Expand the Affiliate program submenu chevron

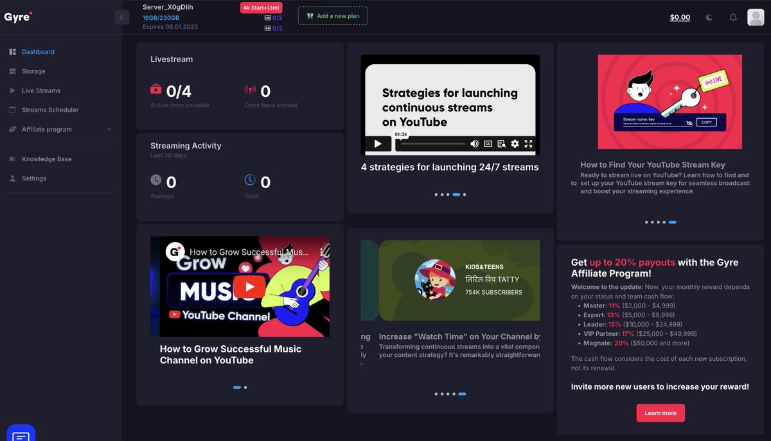tap(109, 129)
